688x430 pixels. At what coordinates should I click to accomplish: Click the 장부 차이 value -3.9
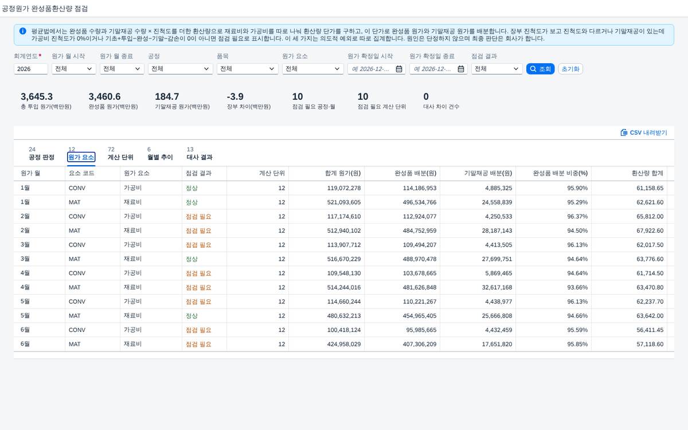click(x=235, y=96)
